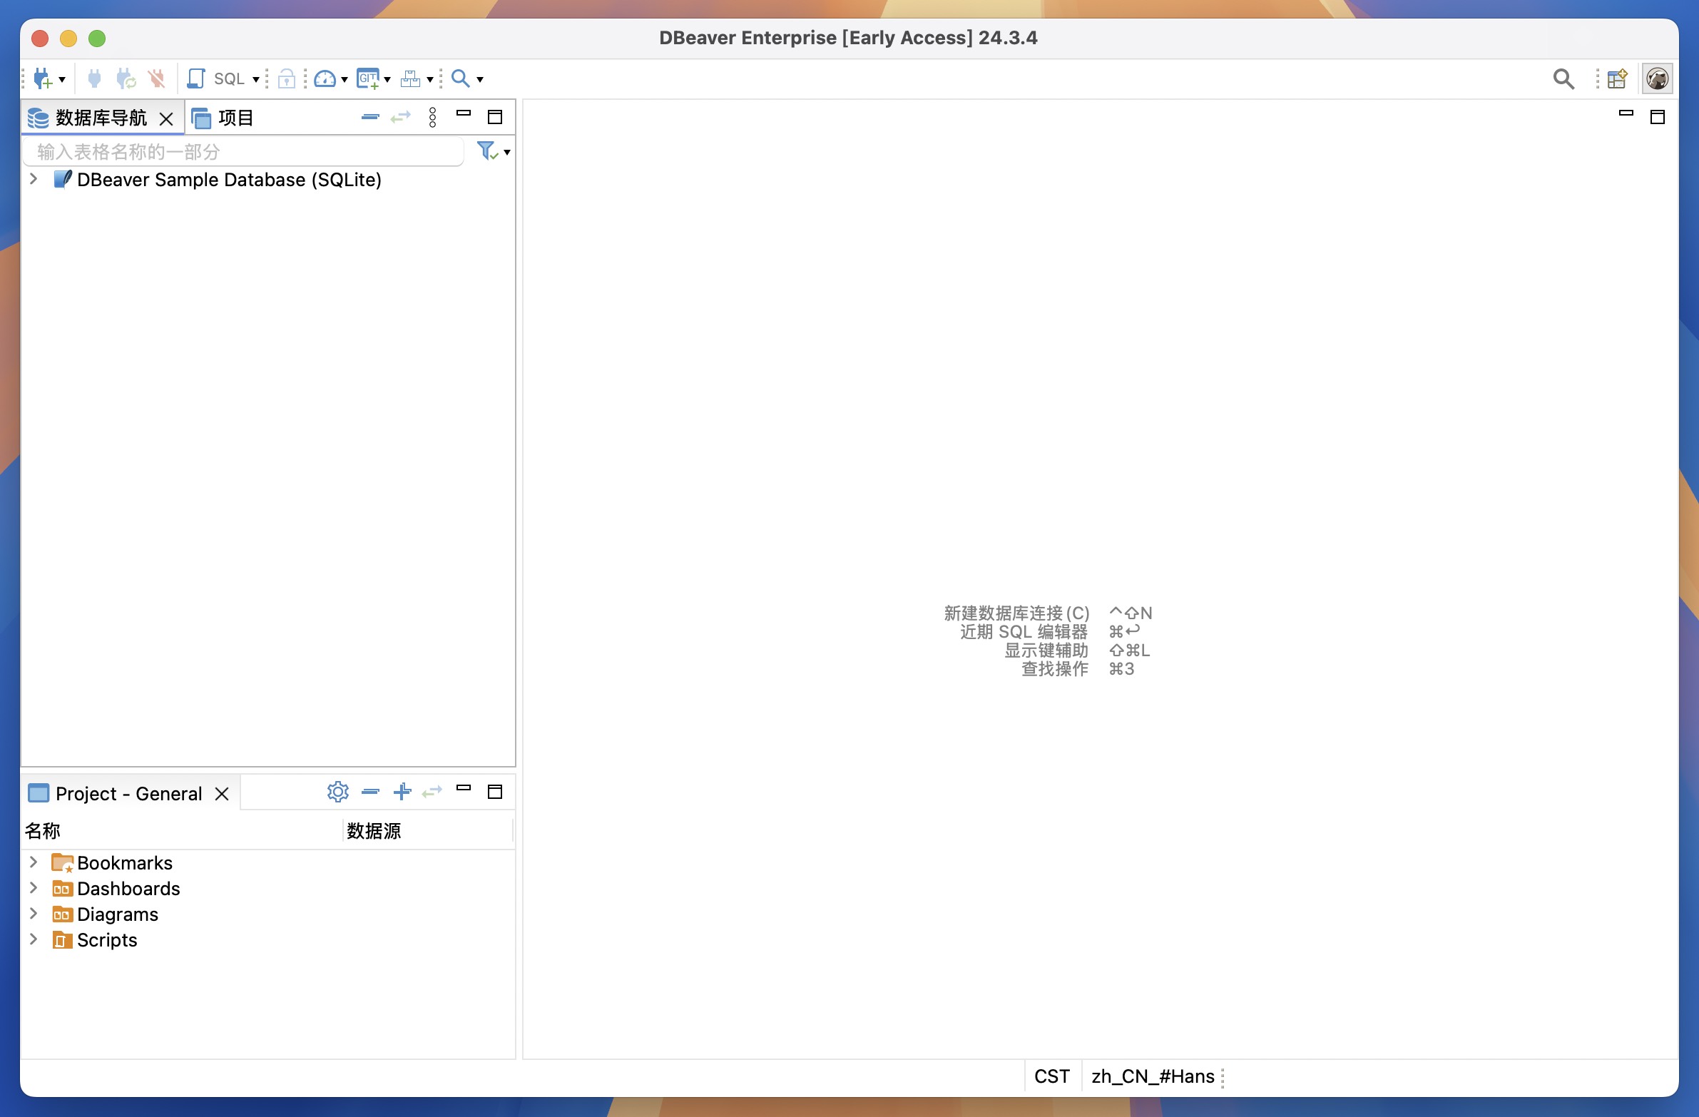This screenshot has width=1699, height=1117.
Task: Click the red disconnect plug icon
Action: click(x=156, y=78)
